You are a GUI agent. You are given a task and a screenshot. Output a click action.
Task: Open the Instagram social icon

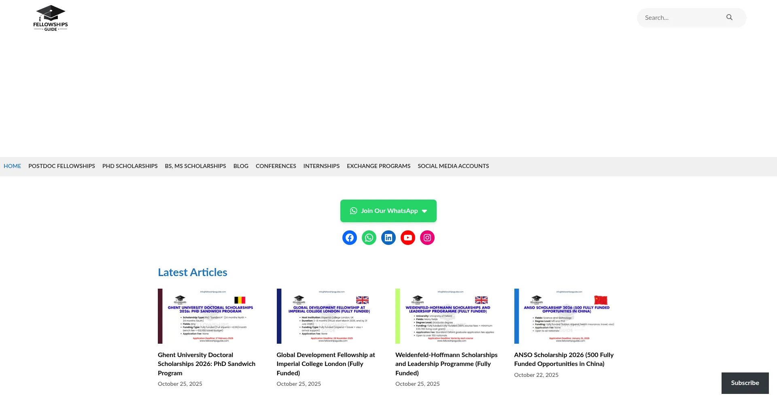[x=427, y=238]
